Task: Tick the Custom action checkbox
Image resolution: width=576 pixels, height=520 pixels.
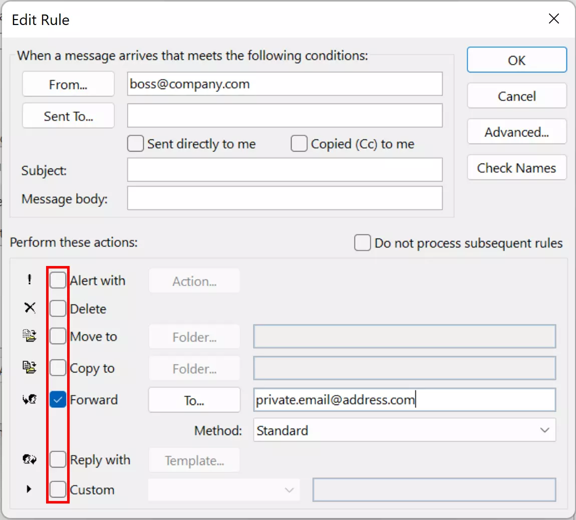Action: coord(58,489)
